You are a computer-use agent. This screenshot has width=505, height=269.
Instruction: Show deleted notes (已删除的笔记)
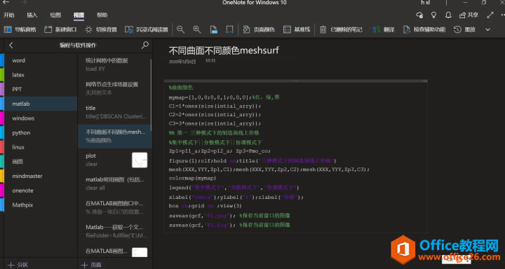tap(341, 29)
